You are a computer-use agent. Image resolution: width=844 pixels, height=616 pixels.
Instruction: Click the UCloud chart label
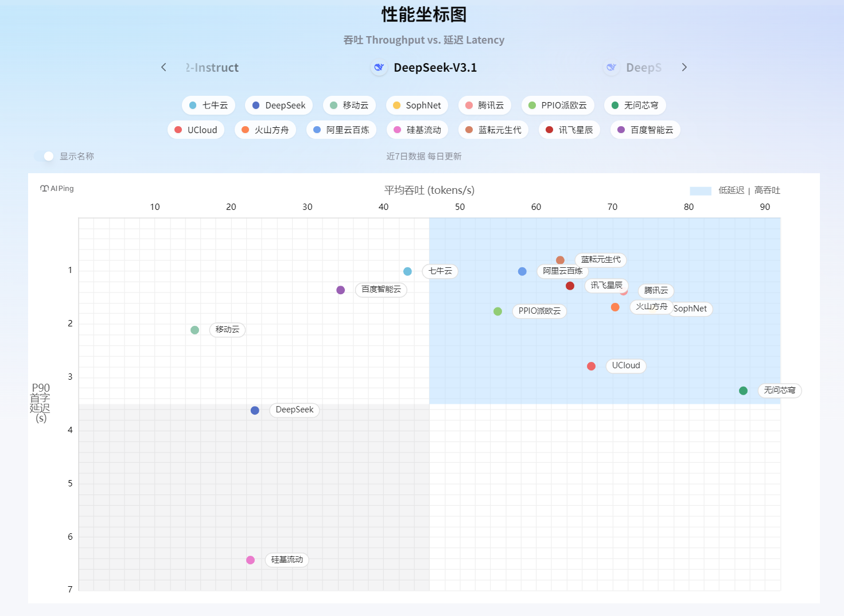click(x=626, y=365)
